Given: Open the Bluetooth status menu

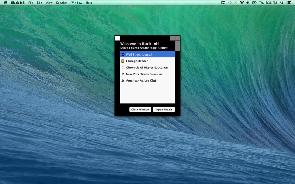Looking at the screenshot, I should pyautogui.click(x=236, y=3).
